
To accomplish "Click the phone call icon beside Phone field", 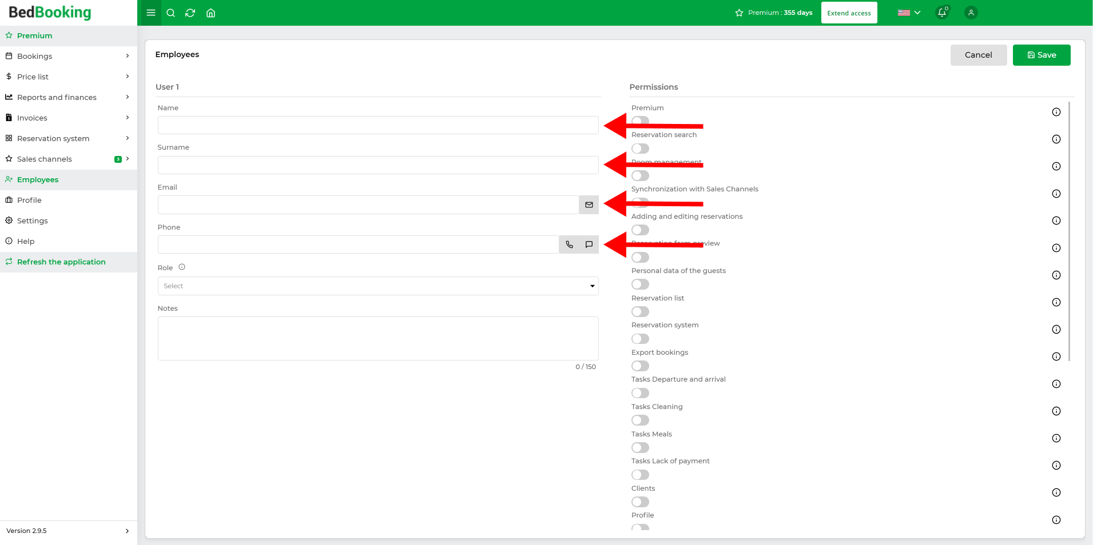I will (x=570, y=245).
